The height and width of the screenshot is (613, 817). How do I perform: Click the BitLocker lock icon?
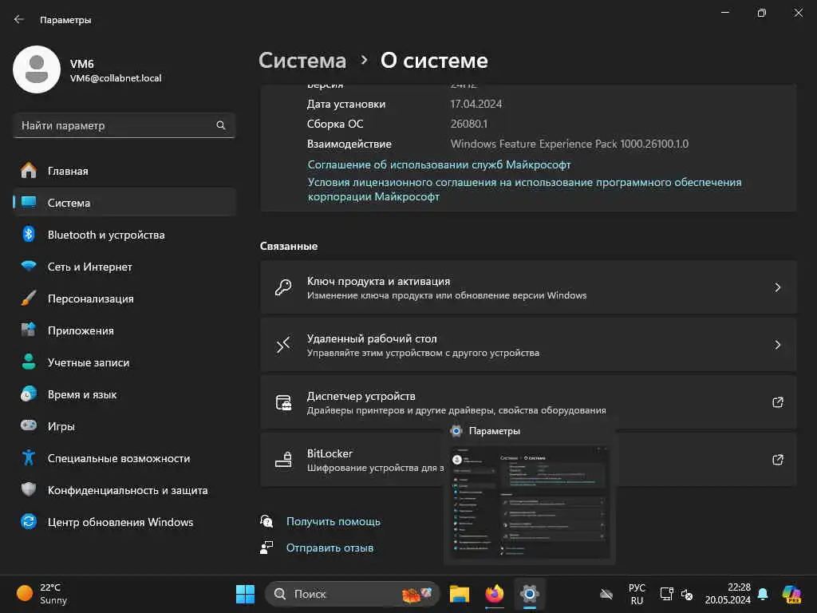[x=283, y=459]
